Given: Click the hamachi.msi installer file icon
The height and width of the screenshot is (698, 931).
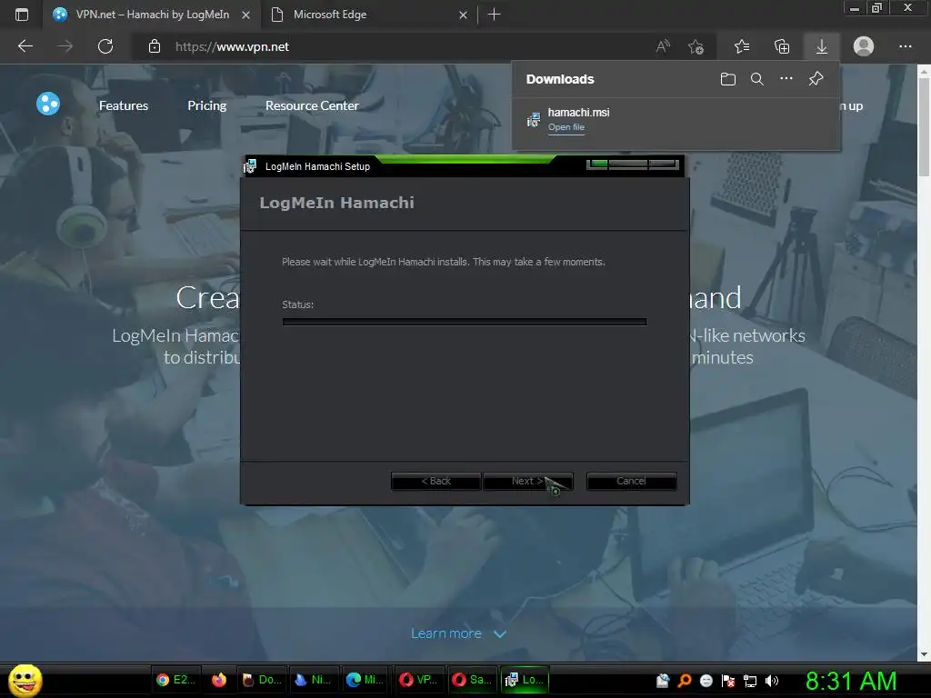Looking at the screenshot, I should (x=533, y=119).
